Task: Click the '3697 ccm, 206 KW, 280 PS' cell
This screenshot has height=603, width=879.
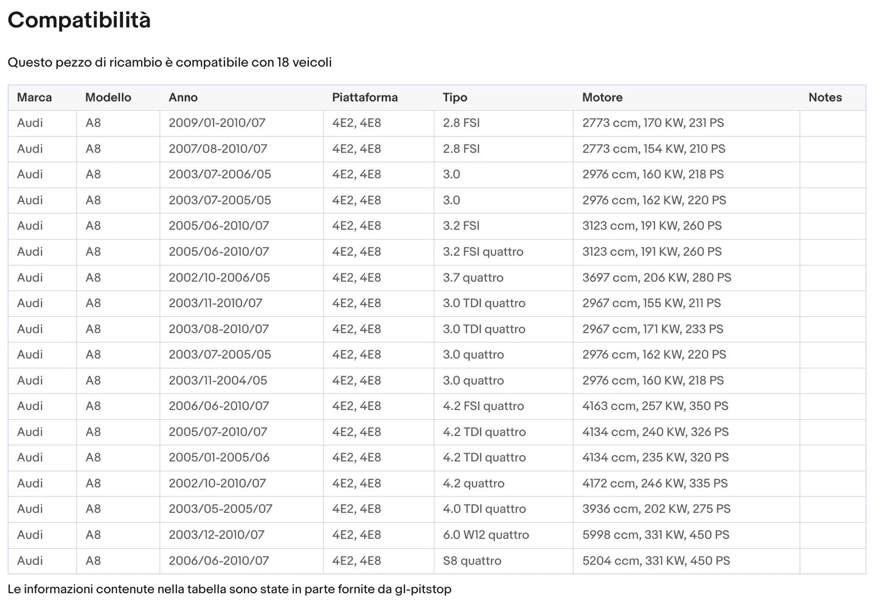Action: click(x=657, y=277)
